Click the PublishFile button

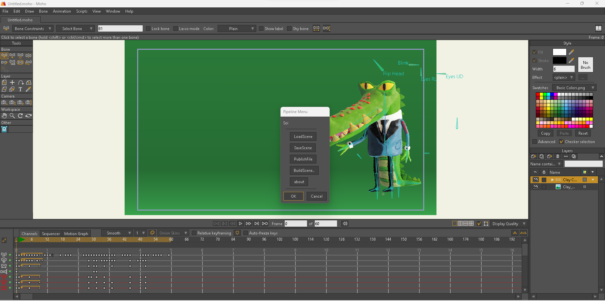coord(303,159)
